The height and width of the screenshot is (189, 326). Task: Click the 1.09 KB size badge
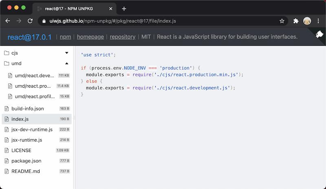(63, 150)
